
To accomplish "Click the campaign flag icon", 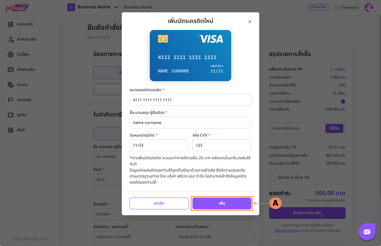I will [11, 100].
